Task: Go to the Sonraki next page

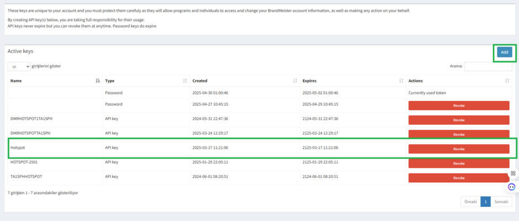Action: 501,202
